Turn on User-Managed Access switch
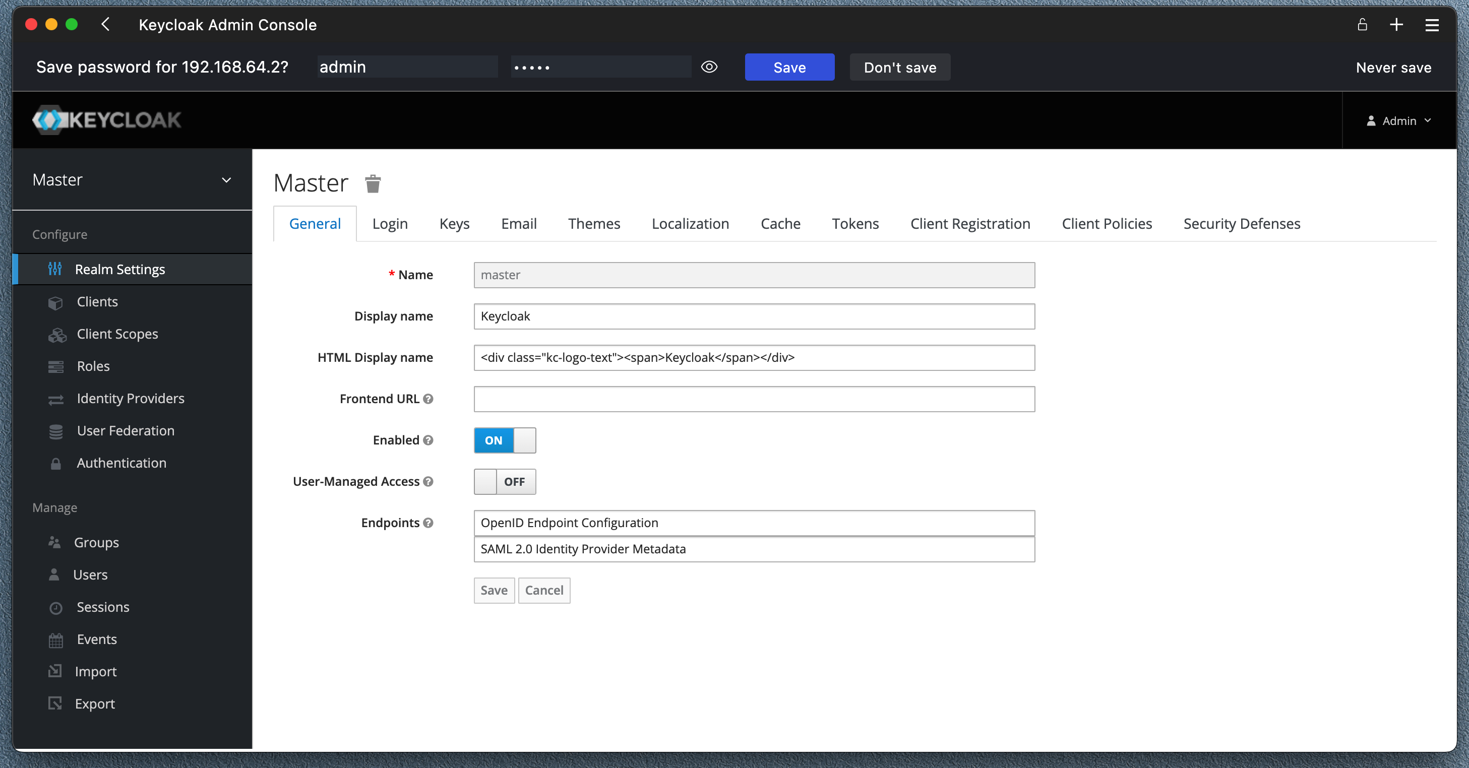Viewport: 1469px width, 768px height. pyautogui.click(x=505, y=482)
